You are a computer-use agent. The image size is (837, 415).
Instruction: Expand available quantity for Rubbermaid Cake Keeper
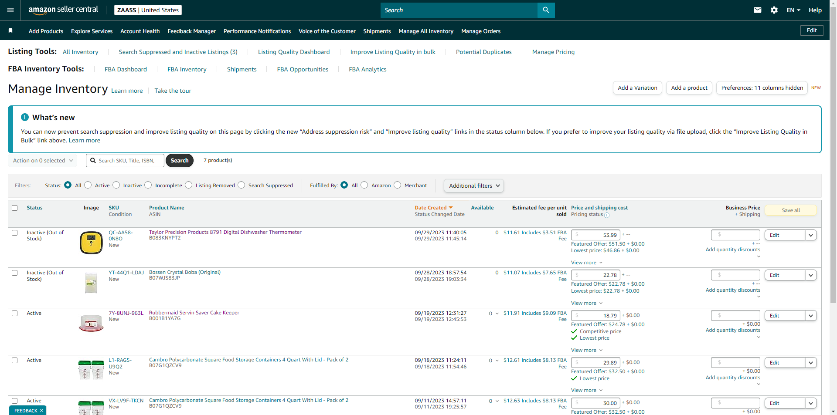(x=497, y=314)
